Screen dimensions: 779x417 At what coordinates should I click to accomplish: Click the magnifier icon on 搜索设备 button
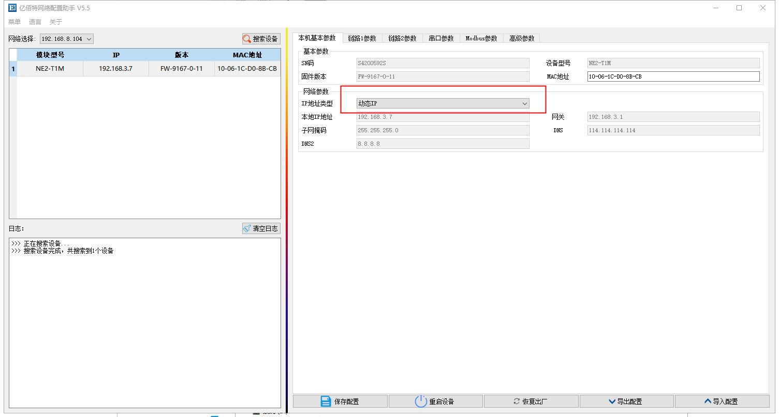point(247,39)
